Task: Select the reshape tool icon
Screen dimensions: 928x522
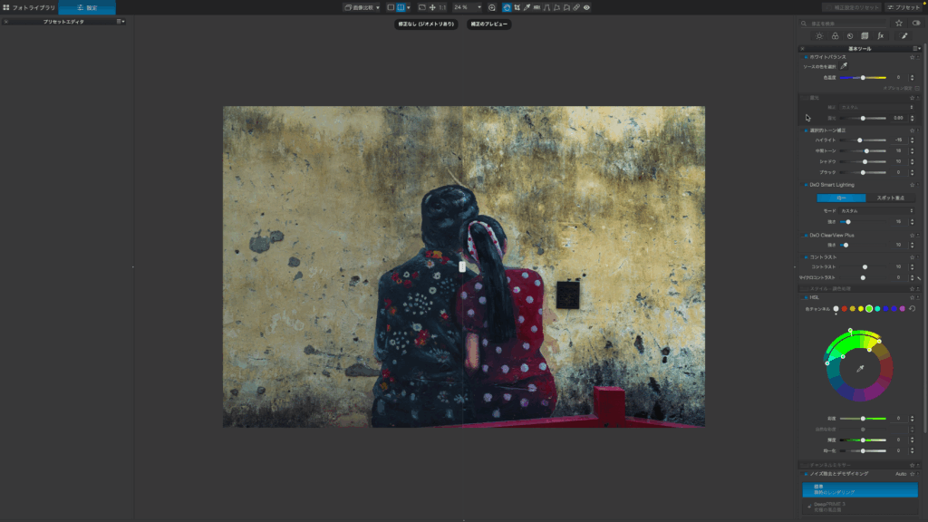Action: 557,7
